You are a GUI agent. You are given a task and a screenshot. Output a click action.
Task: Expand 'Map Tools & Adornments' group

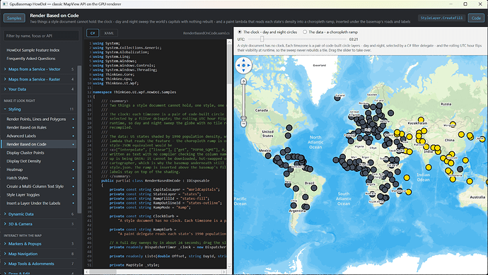[39, 264]
